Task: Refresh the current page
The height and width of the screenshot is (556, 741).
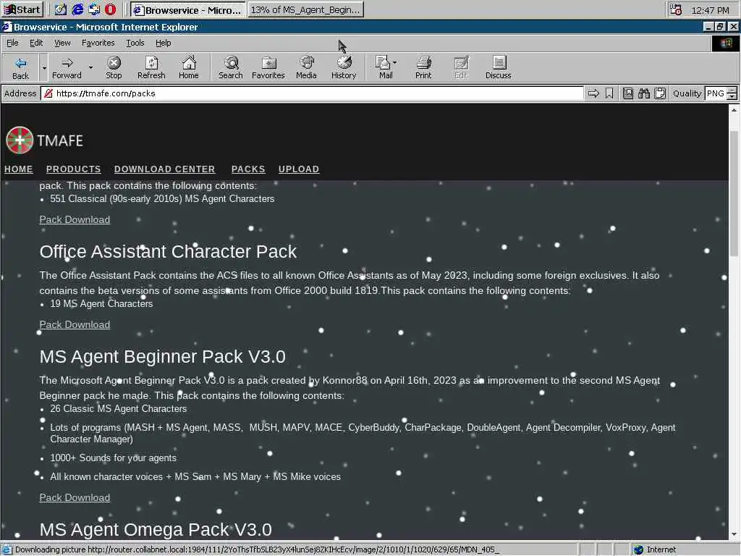Action: pos(151,68)
